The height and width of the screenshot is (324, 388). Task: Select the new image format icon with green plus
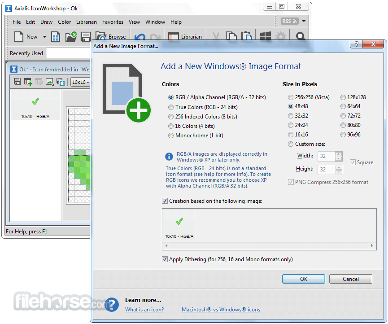27,82
